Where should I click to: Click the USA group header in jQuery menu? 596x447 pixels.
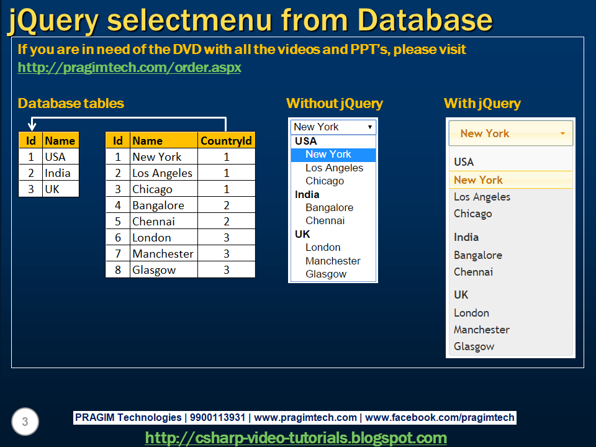pyautogui.click(x=464, y=162)
